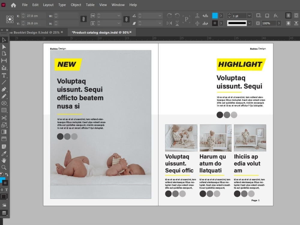Toggle constrain proportions for width and height
Screen dimensions: 300x225
point(83,19)
